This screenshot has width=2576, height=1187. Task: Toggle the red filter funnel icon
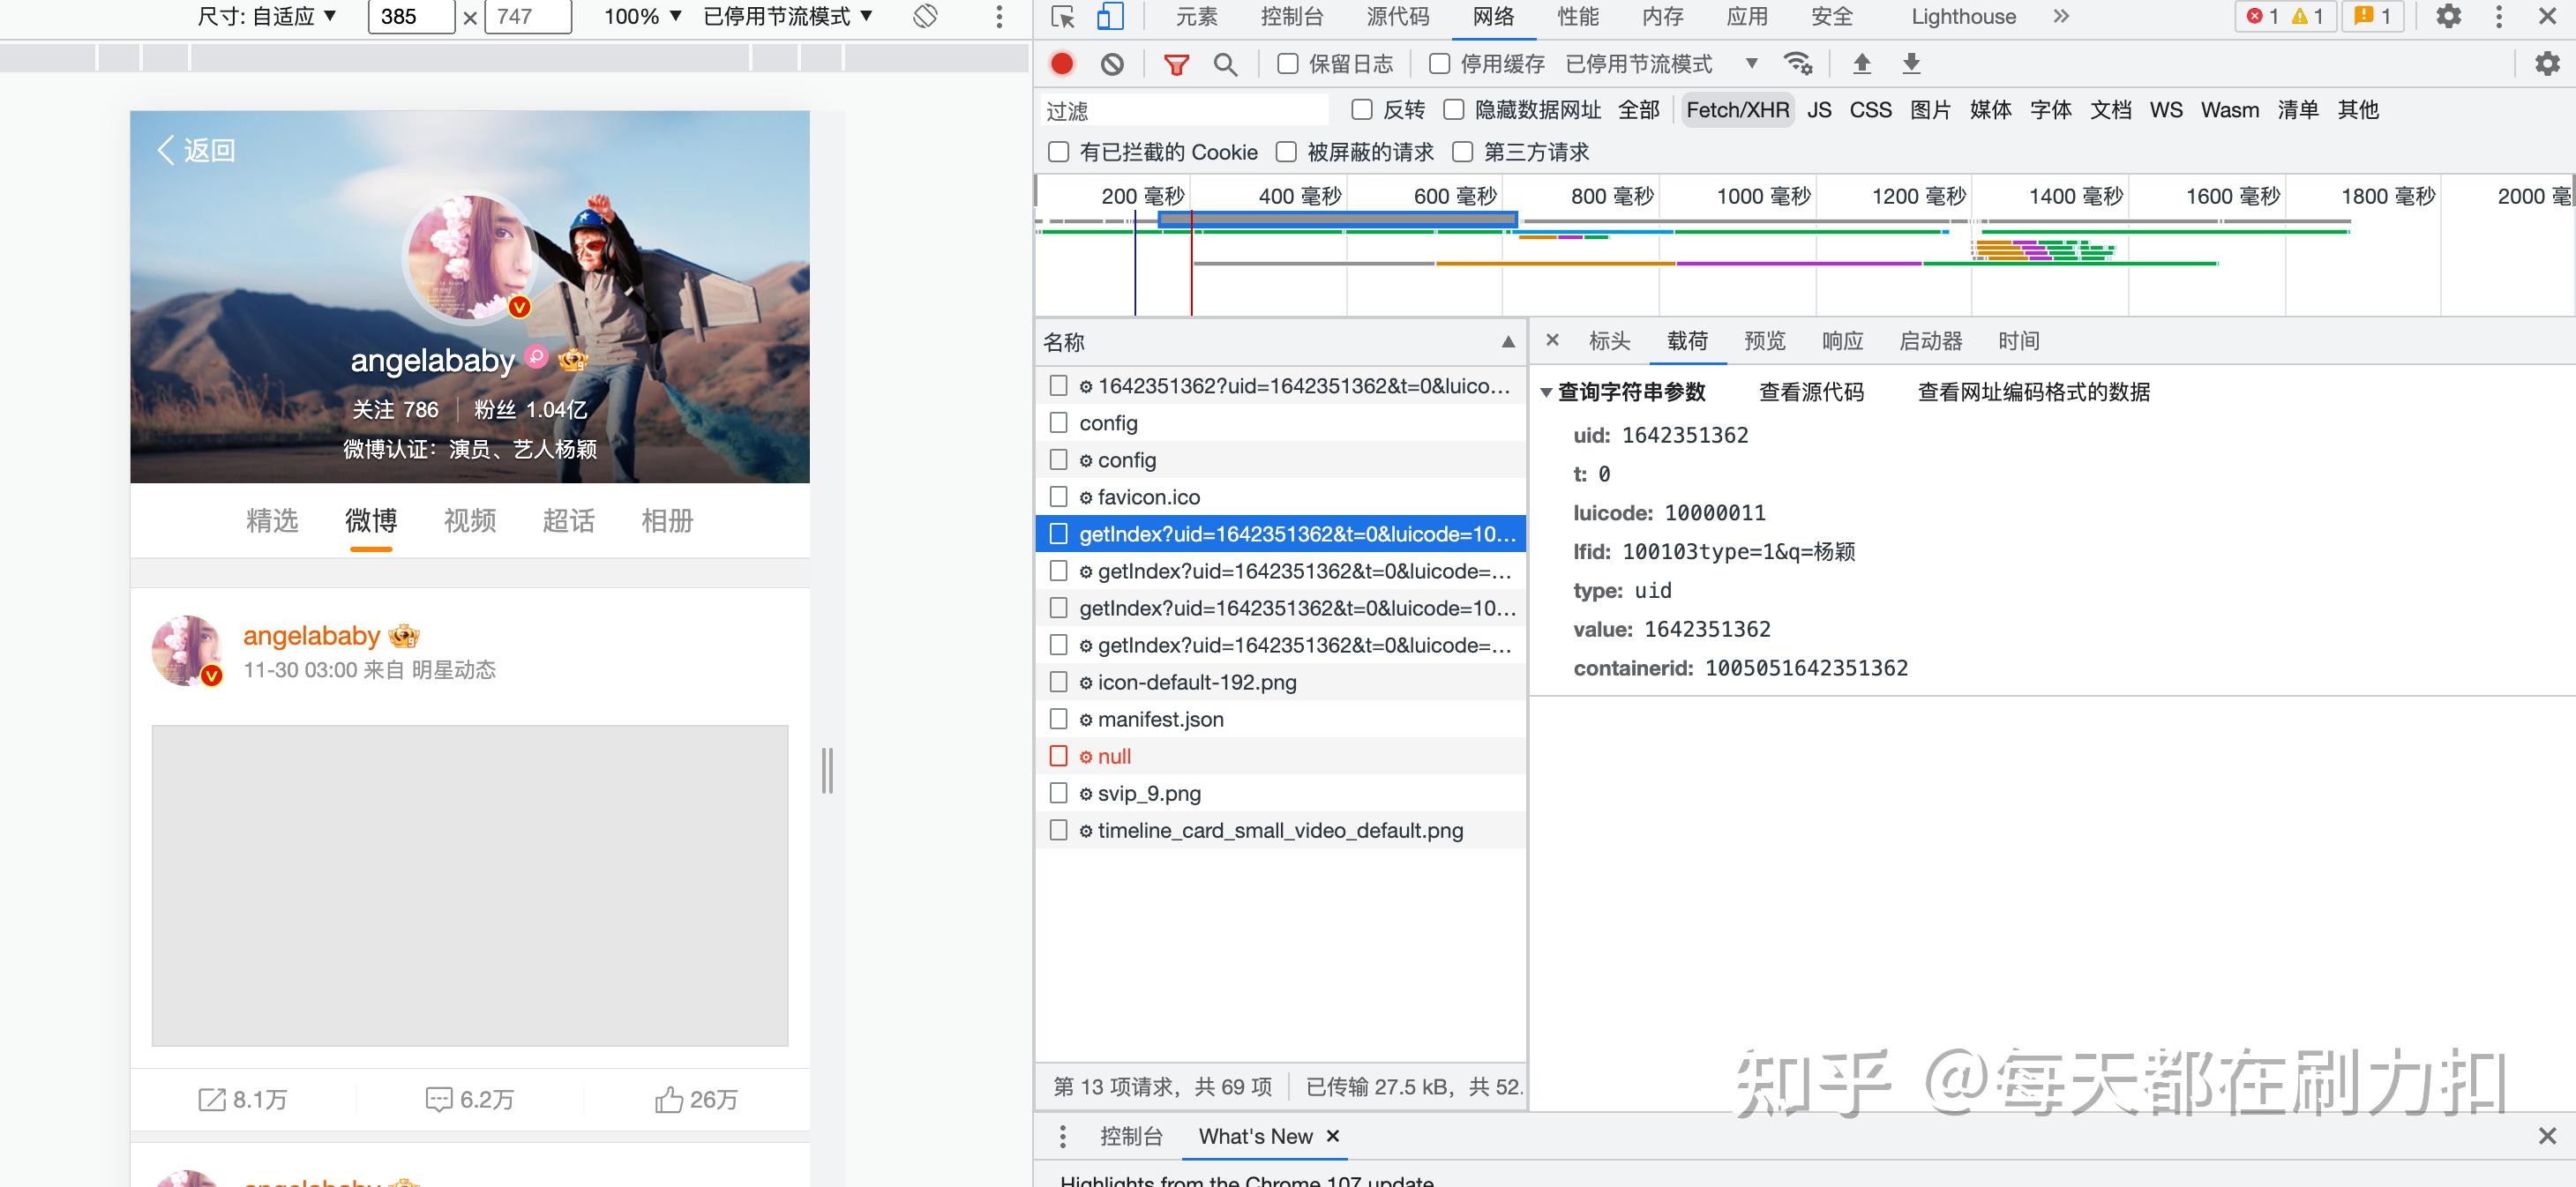(x=1176, y=65)
